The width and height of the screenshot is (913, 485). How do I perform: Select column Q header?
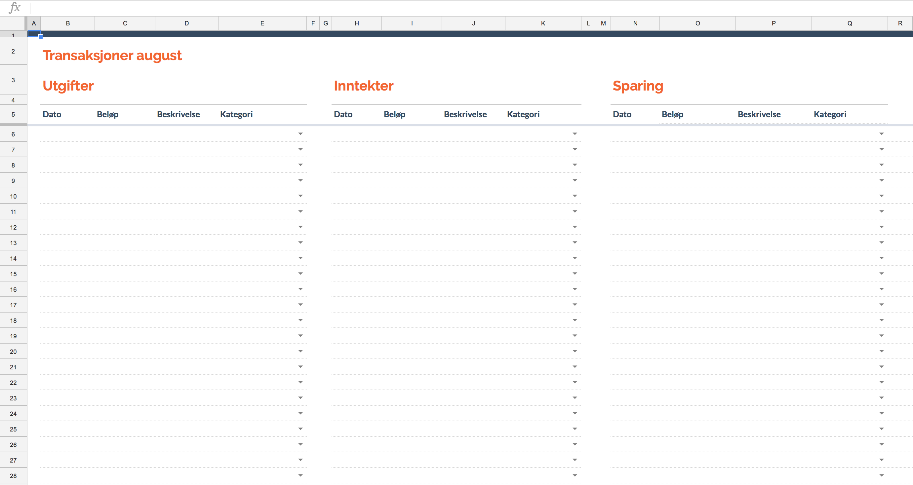849,23
